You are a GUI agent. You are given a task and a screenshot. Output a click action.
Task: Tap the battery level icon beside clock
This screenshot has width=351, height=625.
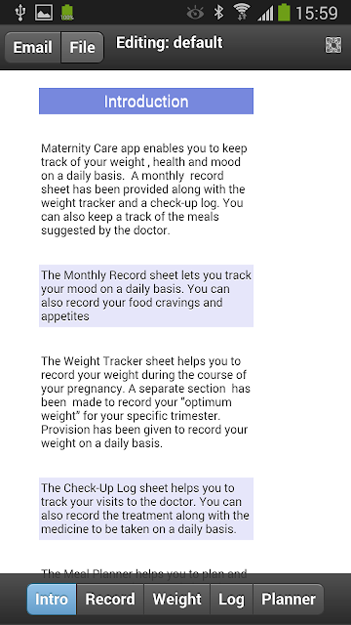coord(284,12)
